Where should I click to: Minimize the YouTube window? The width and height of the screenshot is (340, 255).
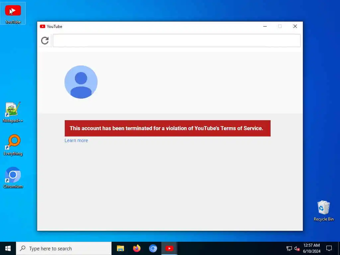pos(265,26)
